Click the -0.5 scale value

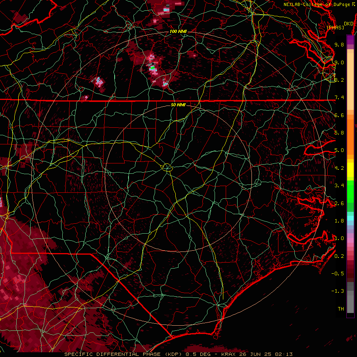coord(338,274)
